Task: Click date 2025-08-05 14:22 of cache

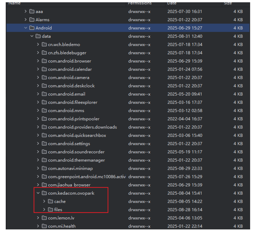Action: click(185, 201)
